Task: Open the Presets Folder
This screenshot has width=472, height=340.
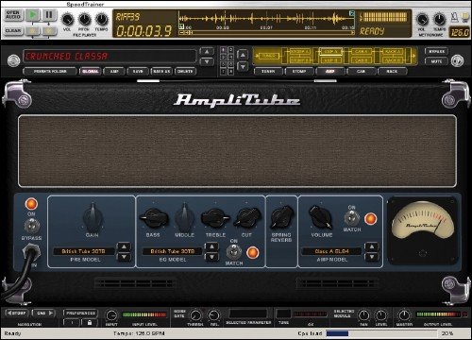Action: click(x=50, y=72)
